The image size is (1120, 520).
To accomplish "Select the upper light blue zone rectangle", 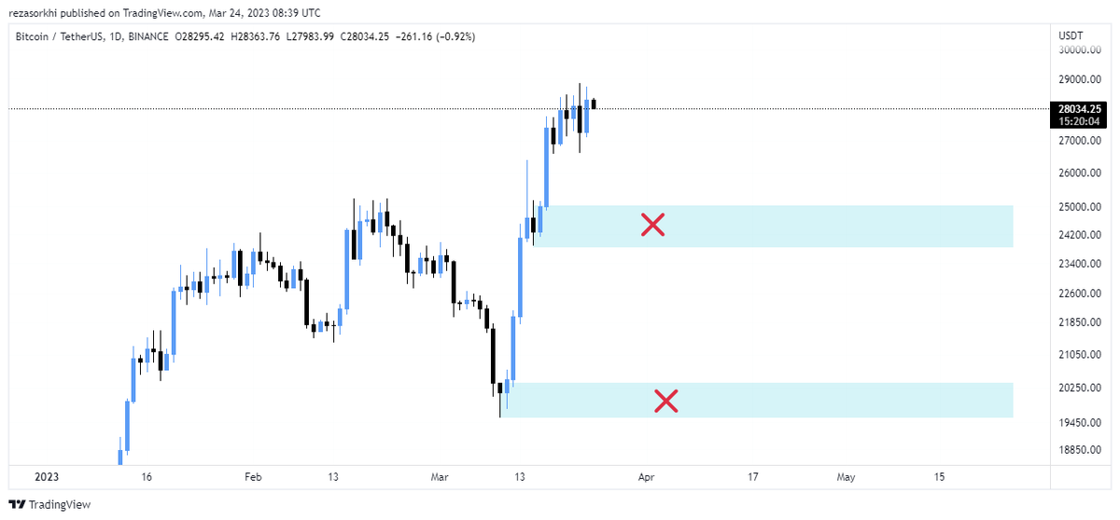I will click(840, 226).
